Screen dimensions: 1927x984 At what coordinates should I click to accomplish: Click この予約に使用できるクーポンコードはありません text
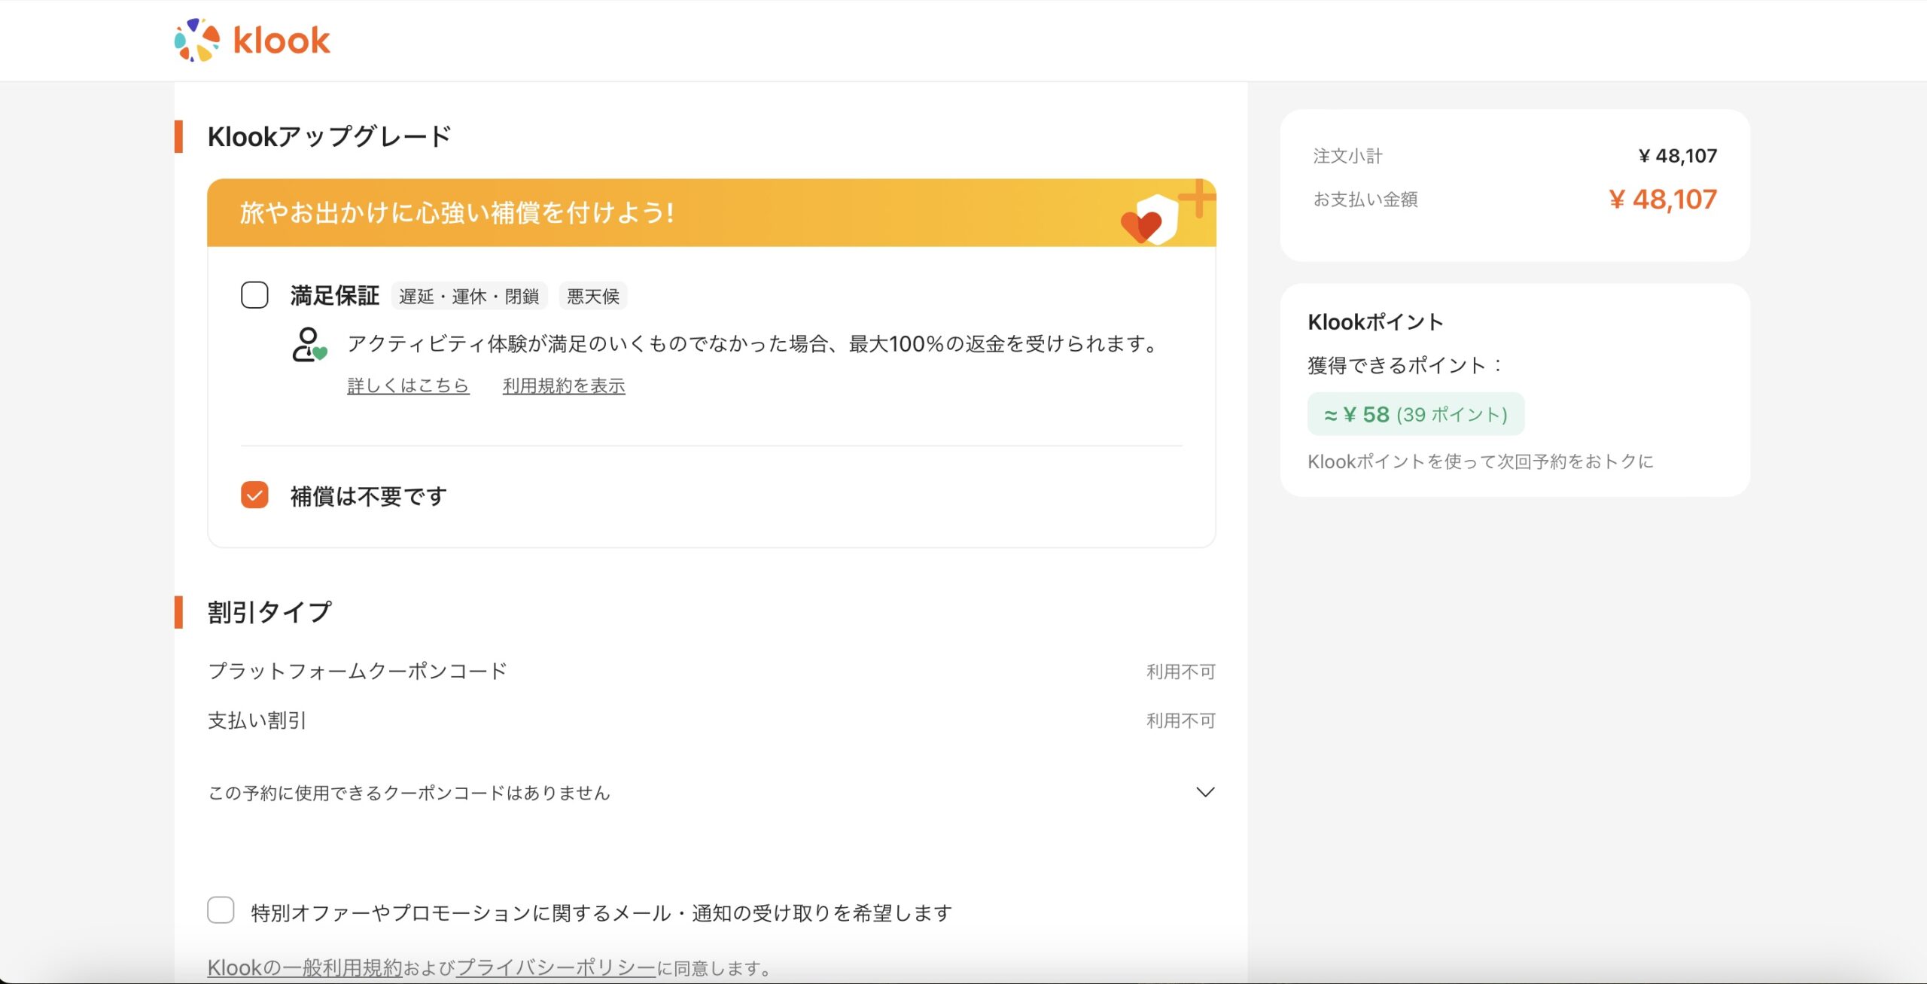pyautogui.click(x=409, y=793)
